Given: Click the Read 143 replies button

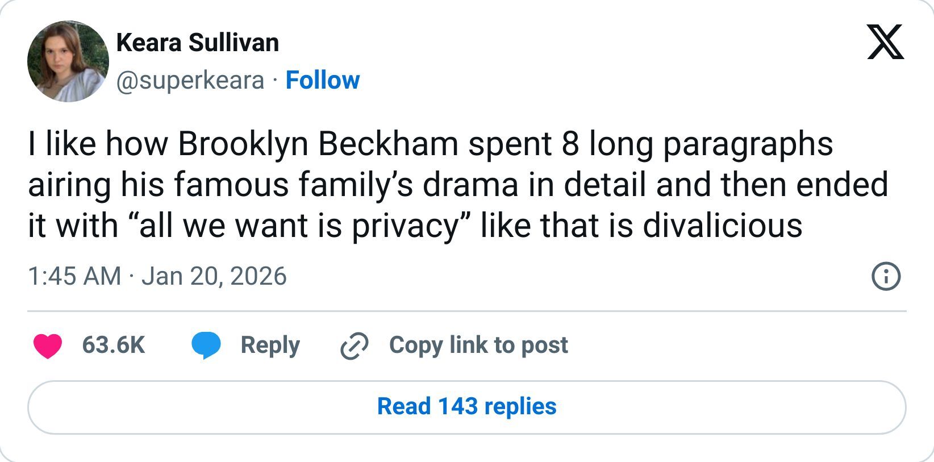Looking at the screenshot, I should click(x=467, y=407).
